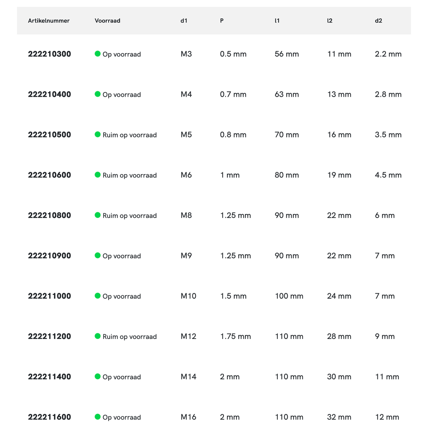
Task: Click green stock dot for article 222211000
Action: click(x=98, y=296)
